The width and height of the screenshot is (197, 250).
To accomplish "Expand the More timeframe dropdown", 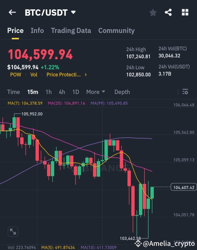I will pyautogui.click(x=95, y=92).
